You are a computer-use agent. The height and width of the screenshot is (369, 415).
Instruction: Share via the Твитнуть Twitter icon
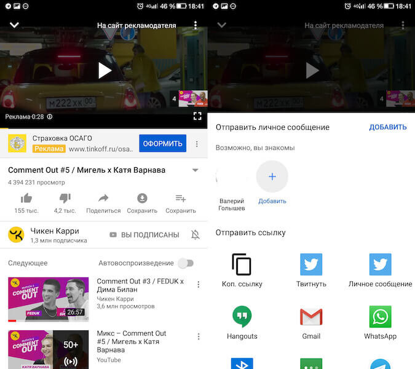click(311, 264)
